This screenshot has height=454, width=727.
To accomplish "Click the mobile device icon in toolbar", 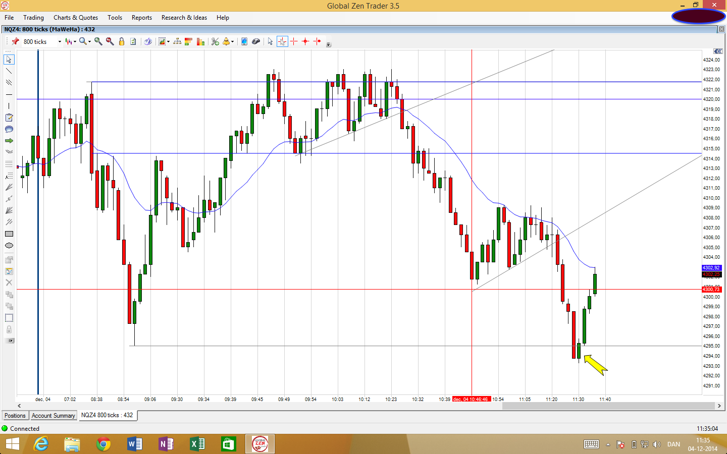I will click(x=244, y=41).
